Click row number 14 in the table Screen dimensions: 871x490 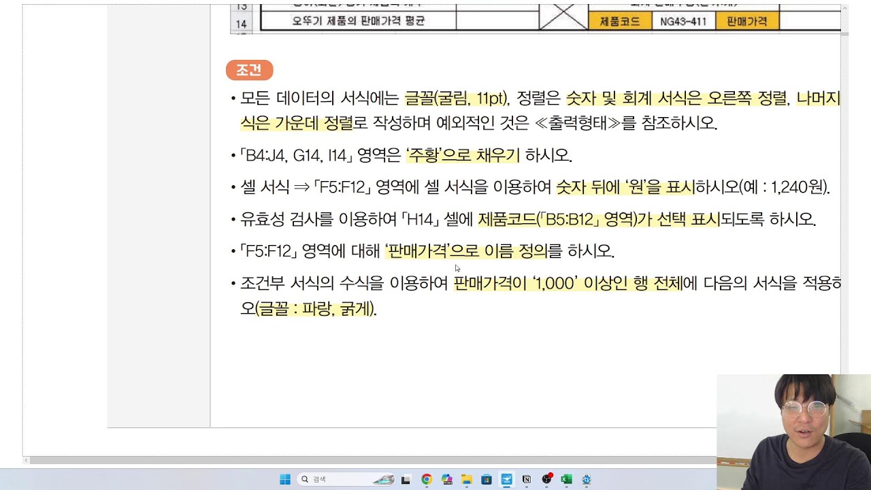click(x=241, y=23)
